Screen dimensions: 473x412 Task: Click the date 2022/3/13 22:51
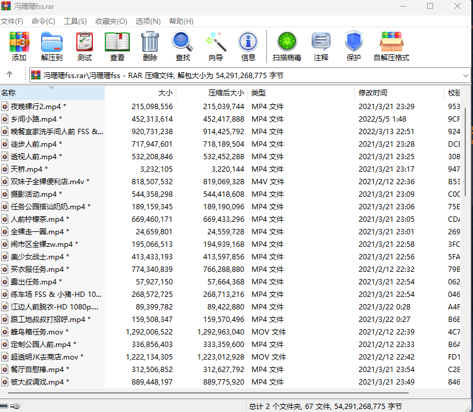coord(386,132)
